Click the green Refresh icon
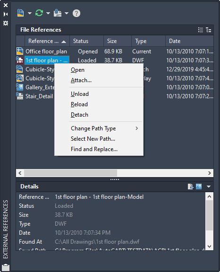Viewport: 220px width, 272px height. pos(39,13)
